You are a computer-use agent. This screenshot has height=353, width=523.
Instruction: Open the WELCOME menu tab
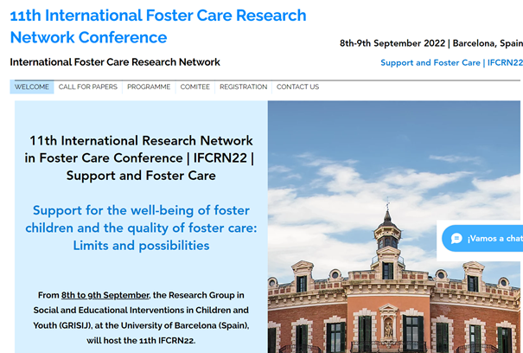pyautogui.click(x=32, y=87)
